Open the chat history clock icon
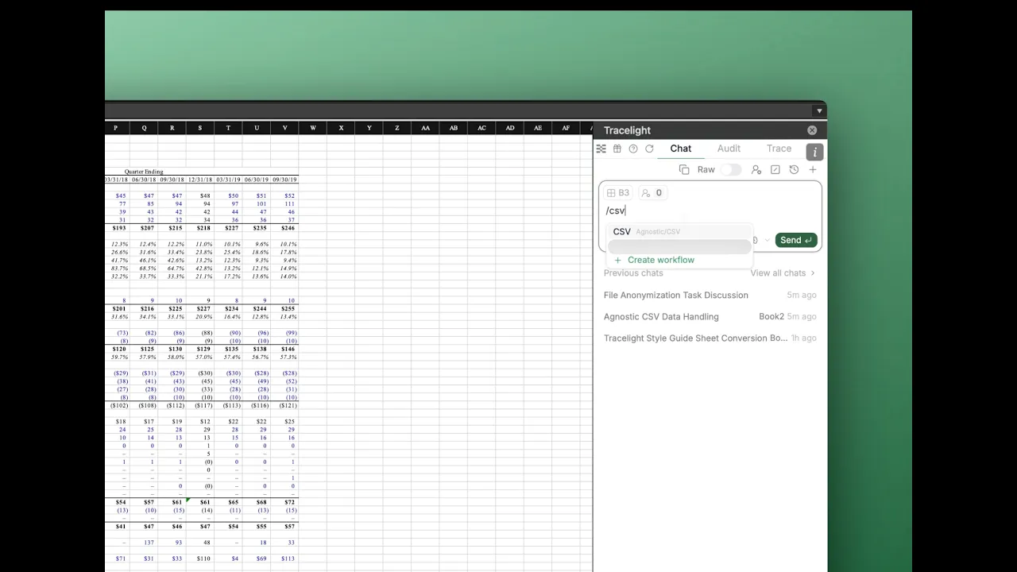 point(794,169)
